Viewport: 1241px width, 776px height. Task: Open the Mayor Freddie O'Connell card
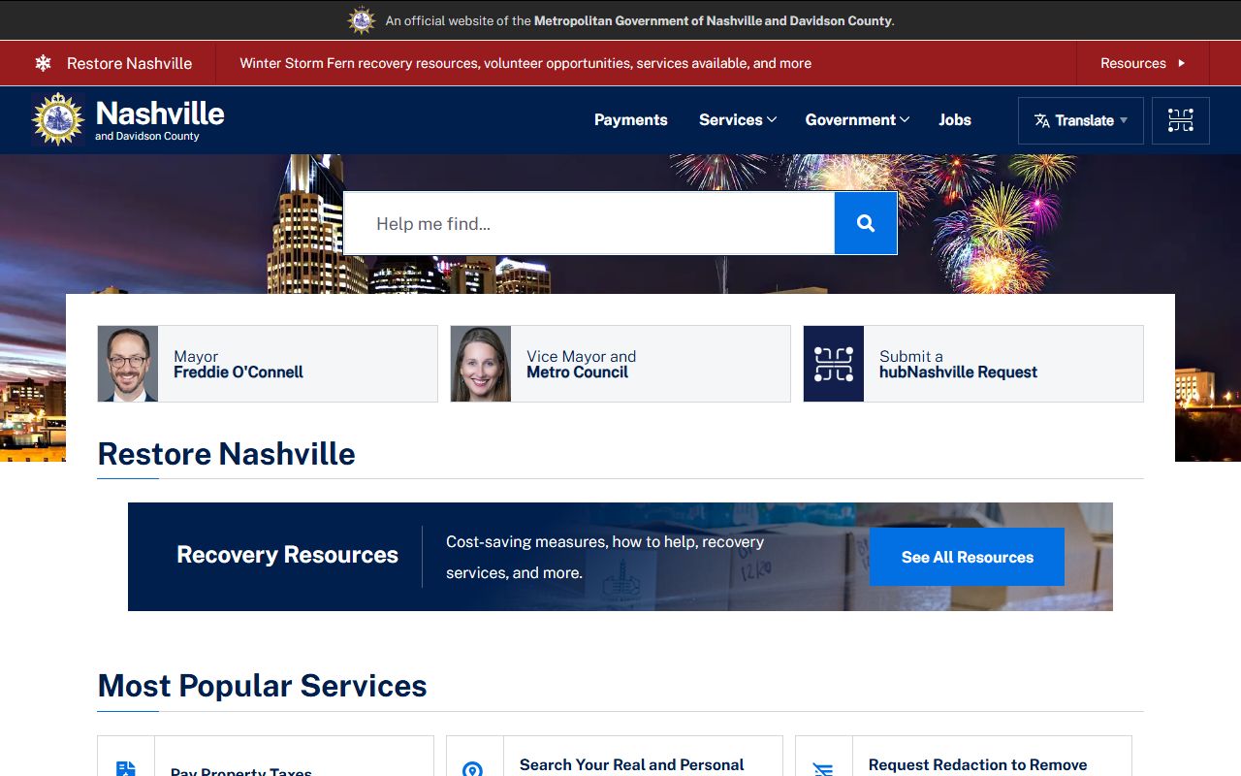click(x=268, y=364)
